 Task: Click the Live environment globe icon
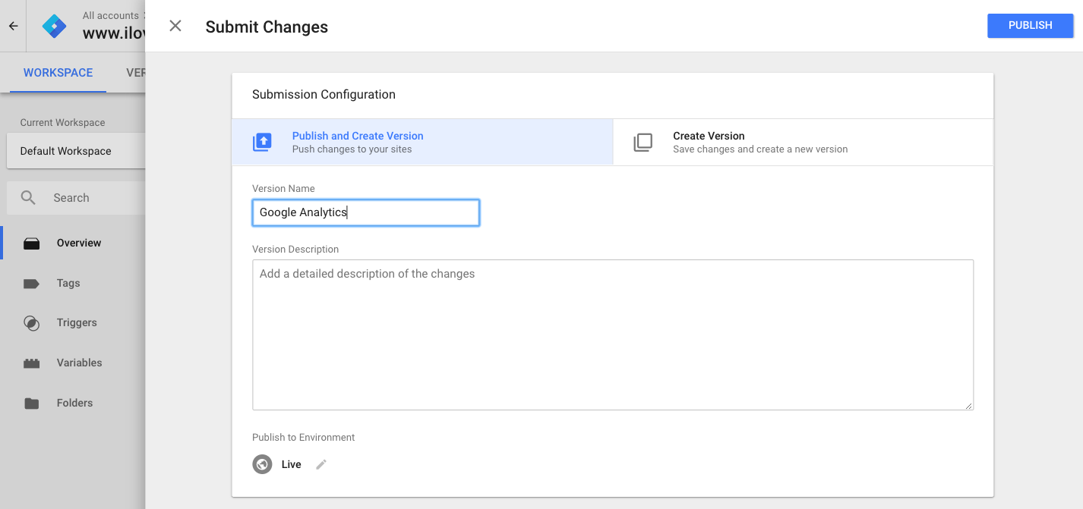tap(262, 464)
